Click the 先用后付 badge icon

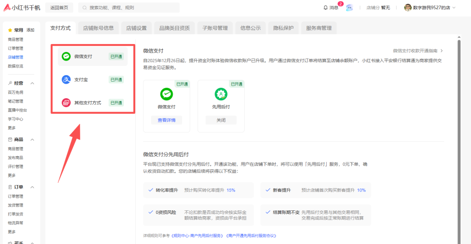(221, 94)
